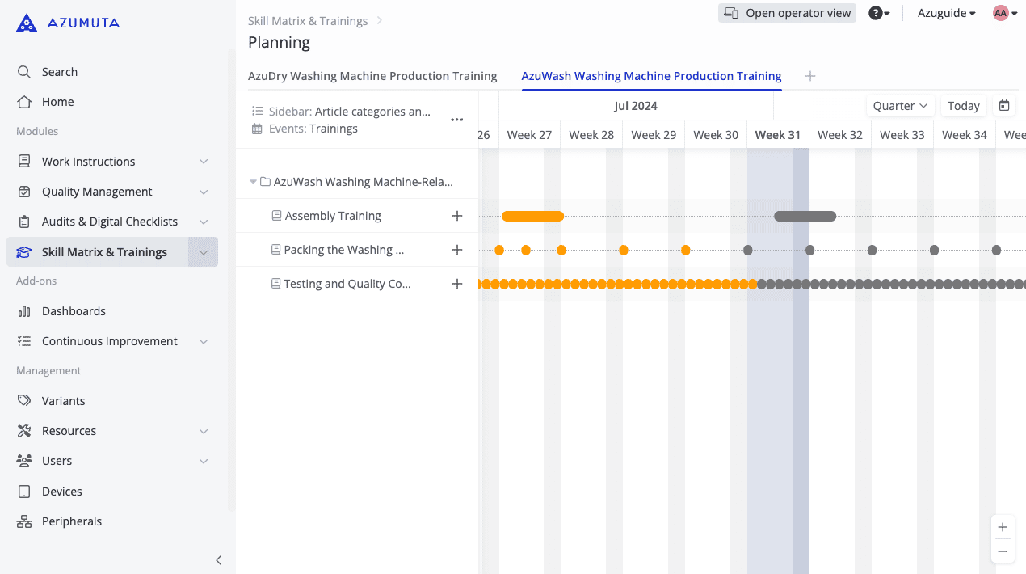Open the Quarter range dropdown

click(x=900, y=106)
